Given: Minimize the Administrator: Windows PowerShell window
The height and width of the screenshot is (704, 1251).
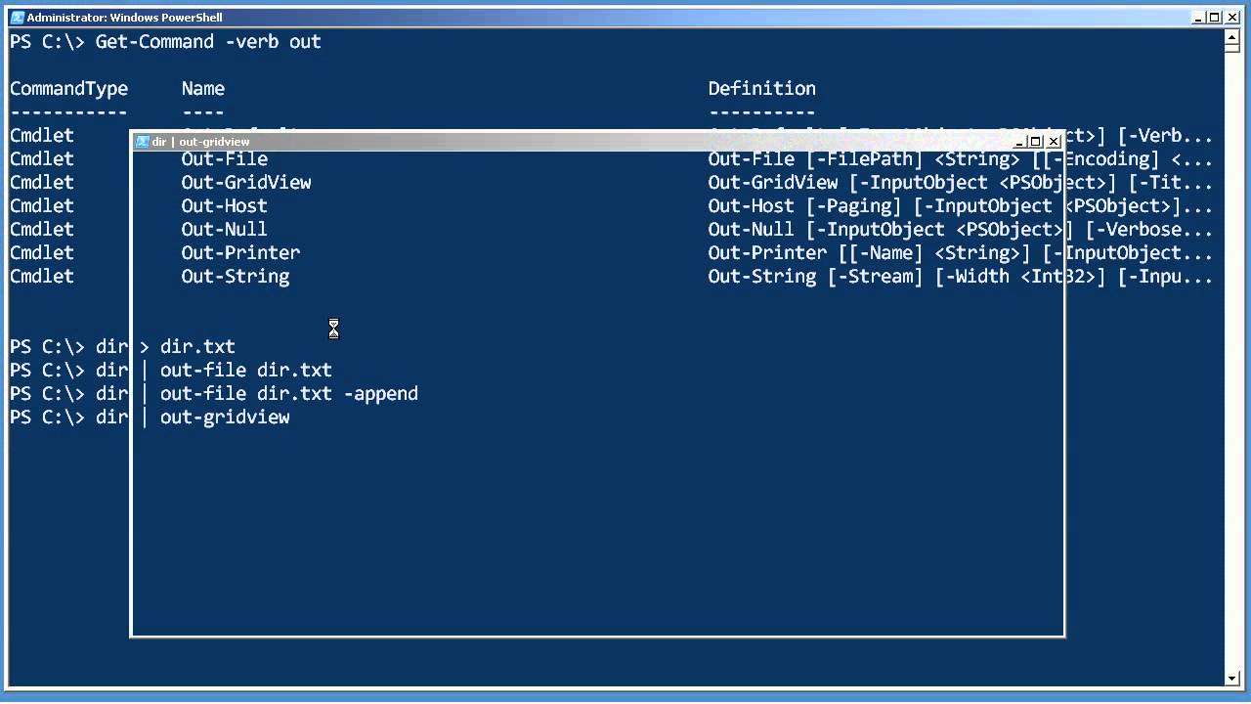Looking at the screenshot, I should pyautogui.click(x=1199, y=18).
